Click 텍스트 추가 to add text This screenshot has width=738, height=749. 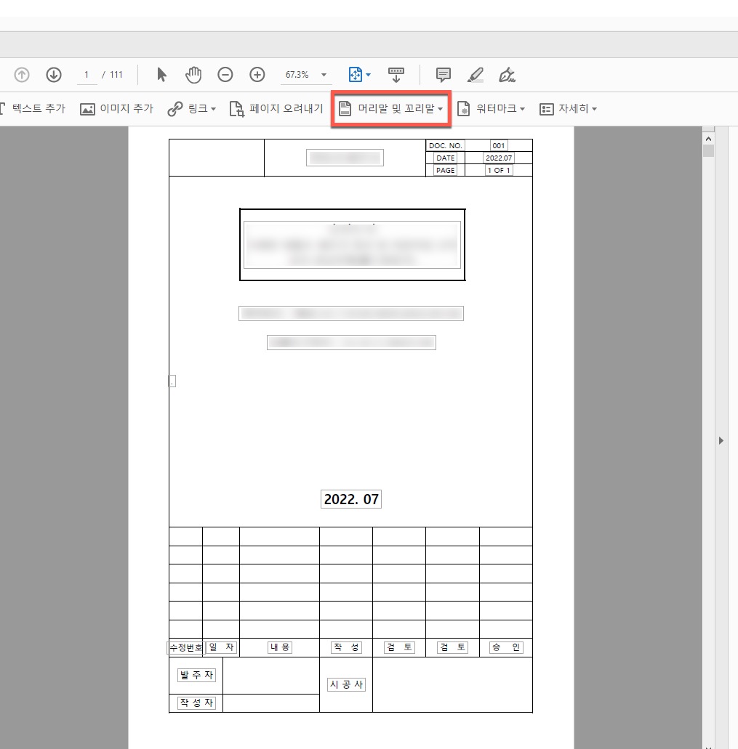(33, 108)
